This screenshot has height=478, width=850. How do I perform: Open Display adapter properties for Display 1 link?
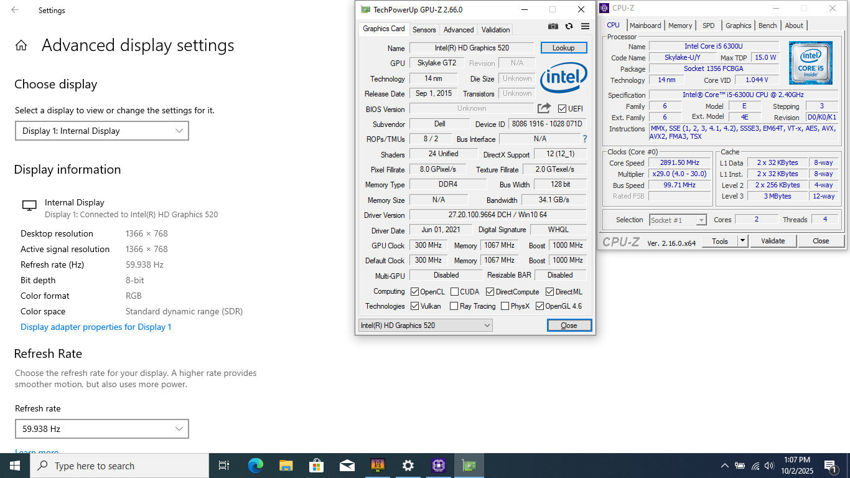click(96, 327)
